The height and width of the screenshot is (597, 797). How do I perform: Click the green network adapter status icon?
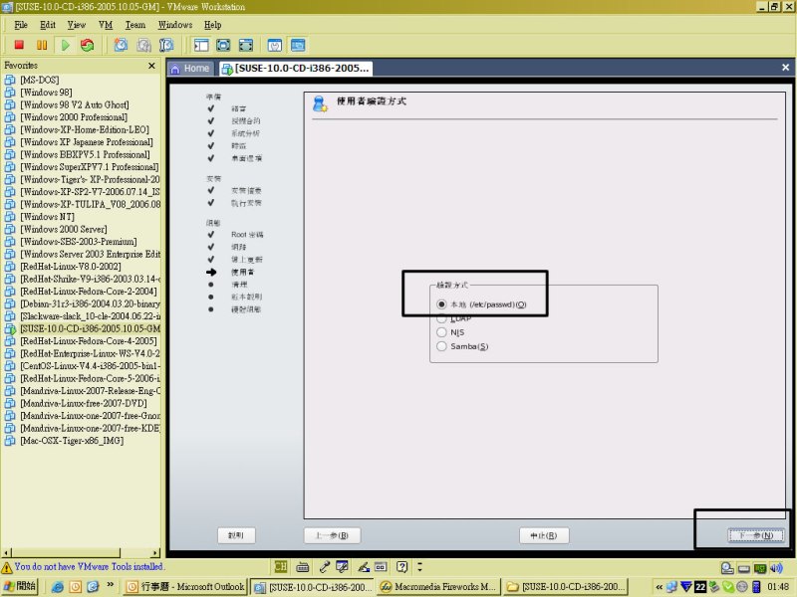(760, 568)
